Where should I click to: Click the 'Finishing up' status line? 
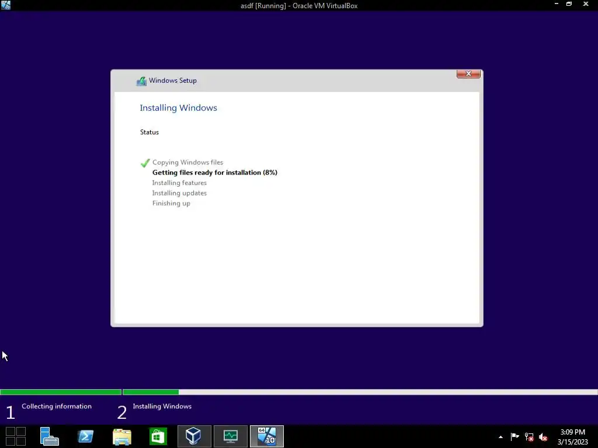[x=171, y=204]
